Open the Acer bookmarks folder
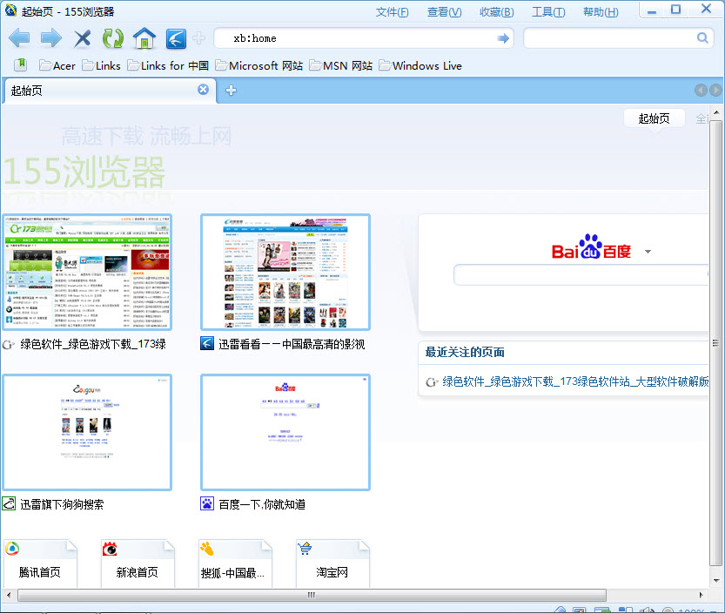This screenshot has height=614, width=725. [57, 65]
